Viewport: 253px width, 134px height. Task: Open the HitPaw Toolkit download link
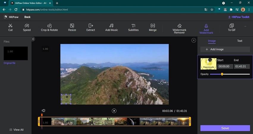(239, 17)
